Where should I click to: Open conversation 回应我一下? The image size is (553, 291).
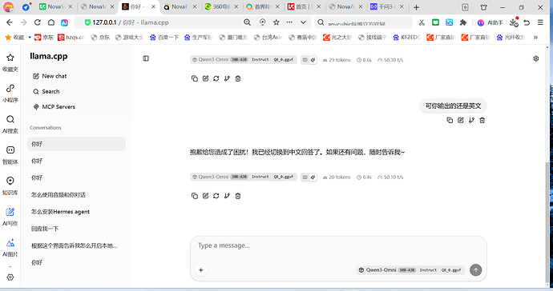click(x=76, y=229)
